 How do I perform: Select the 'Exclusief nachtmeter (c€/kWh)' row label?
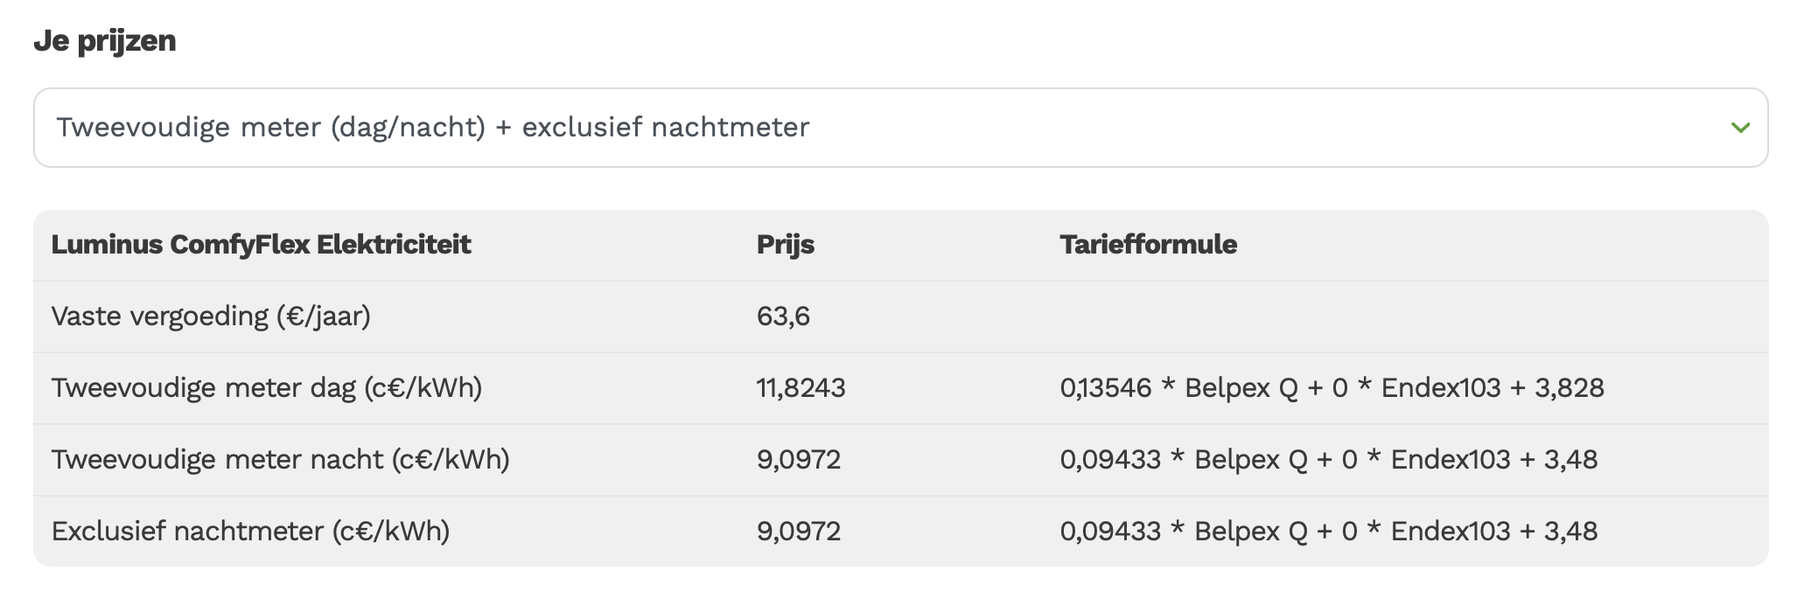coord(250,532)
